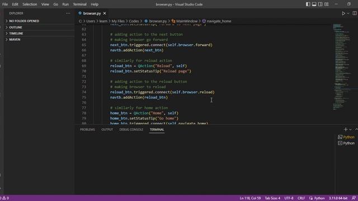Expand the OUTLINE section
Image resolution: width=358 pixels, height=201 pixels.
pyautogui.click(x=39, y=27)
